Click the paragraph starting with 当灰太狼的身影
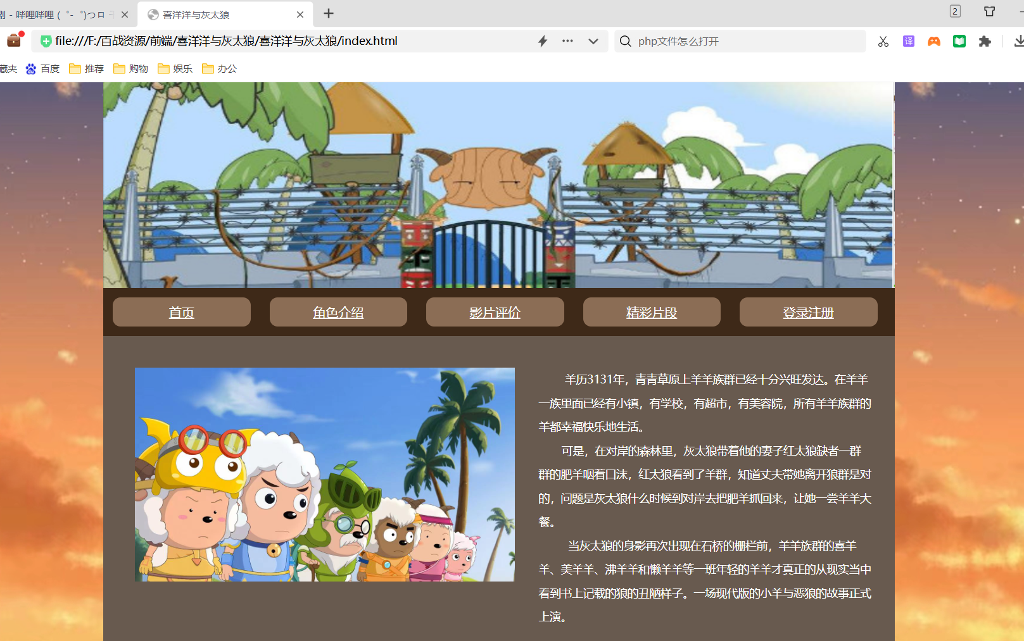This screenshot has width=1024, height=641. coord(705,581)
